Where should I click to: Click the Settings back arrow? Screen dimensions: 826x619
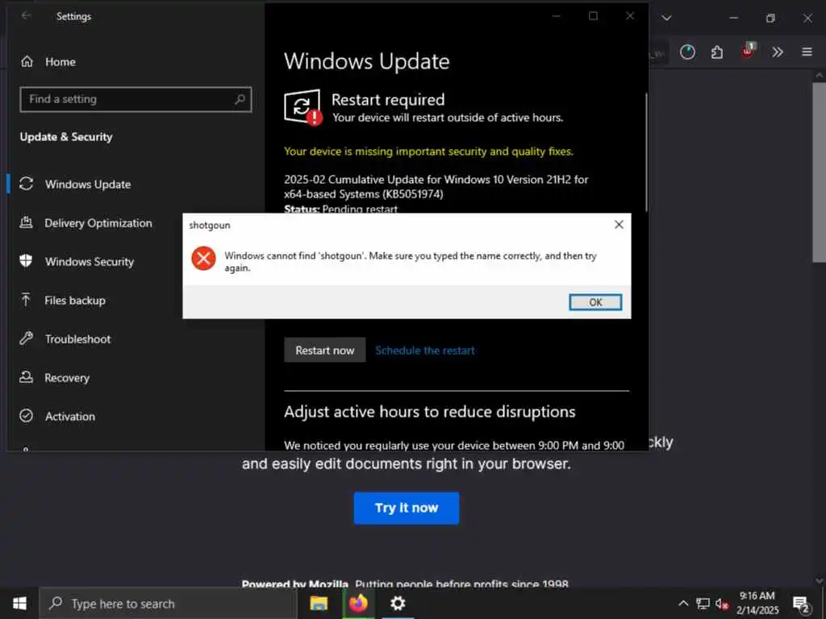26,16
